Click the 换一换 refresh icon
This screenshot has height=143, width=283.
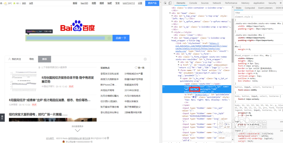tap(136, 68)
